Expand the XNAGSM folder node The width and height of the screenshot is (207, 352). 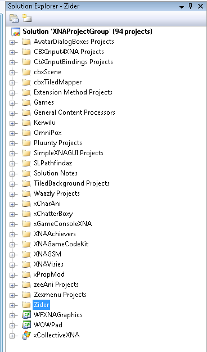(12, 255)
